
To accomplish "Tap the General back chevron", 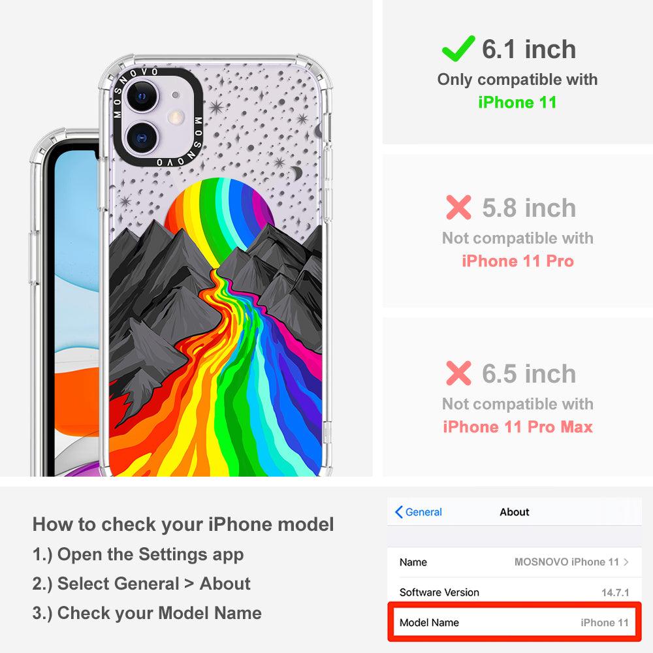I will (398, 512).
